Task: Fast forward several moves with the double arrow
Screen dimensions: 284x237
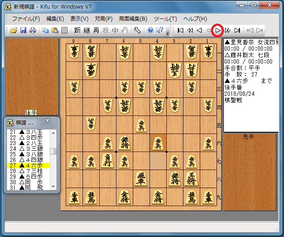Action: (228, 30)
